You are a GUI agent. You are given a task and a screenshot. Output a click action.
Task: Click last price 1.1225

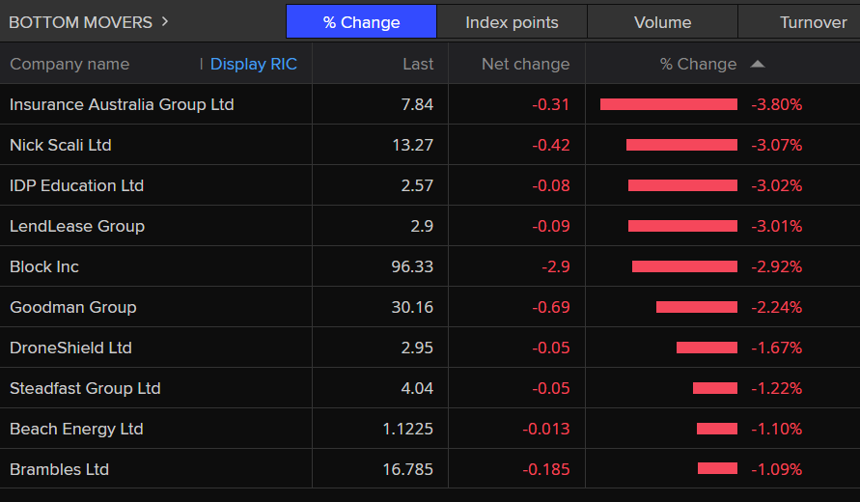pyautogui.click(x=408, y=429)
